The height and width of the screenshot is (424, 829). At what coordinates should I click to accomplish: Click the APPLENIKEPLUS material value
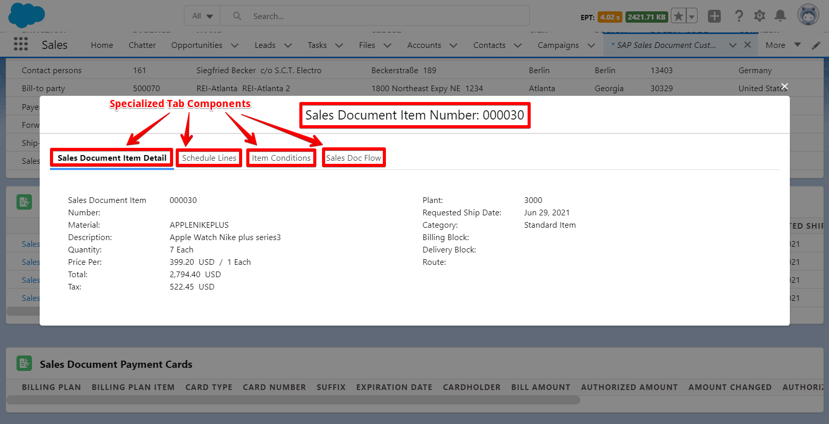pyautogui.click(x=199, y=225)
